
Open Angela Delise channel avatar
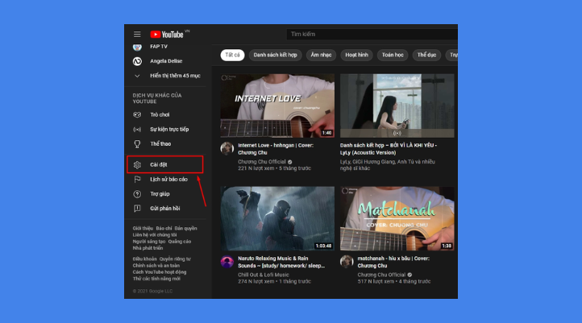[x=137, y=61]
